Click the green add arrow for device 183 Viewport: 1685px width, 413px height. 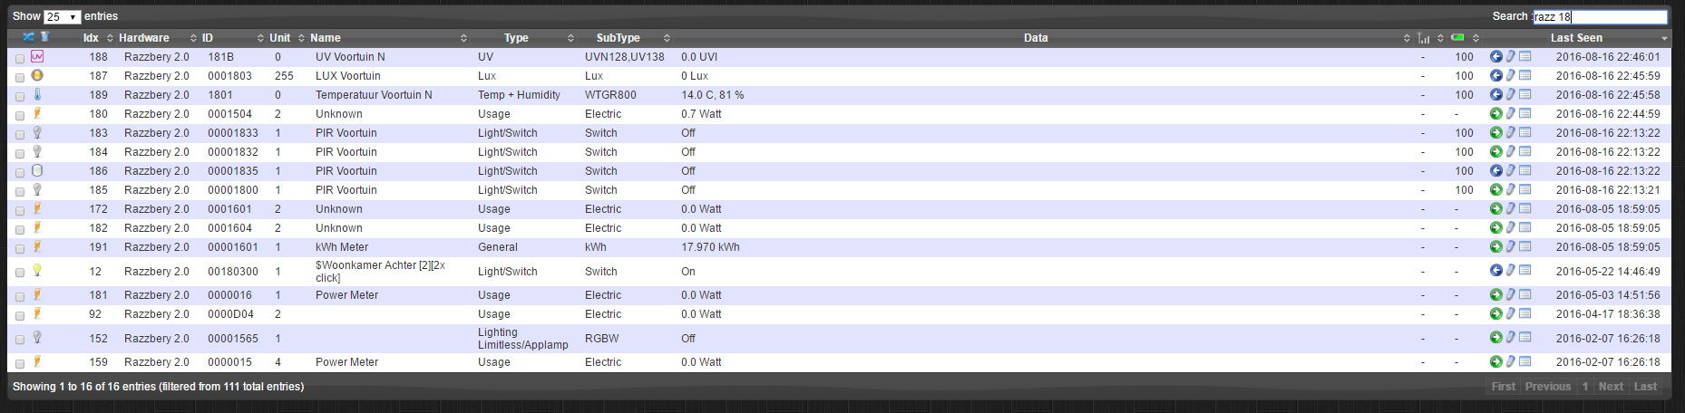[x=1495, y=132]
